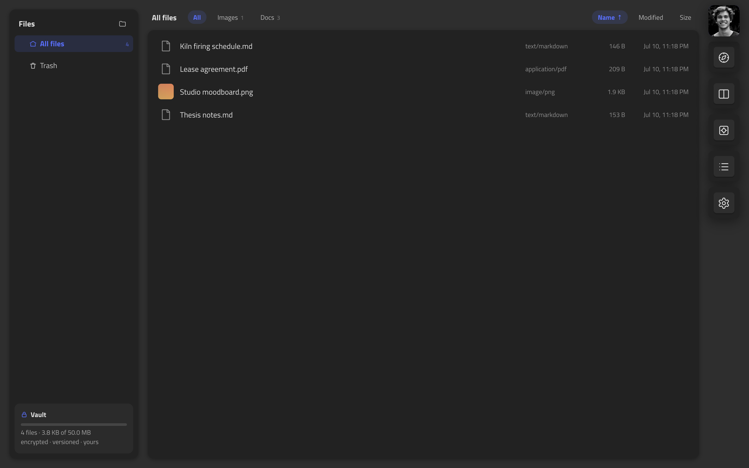
Task: Click the house icon next to All files
Action: 33,44
